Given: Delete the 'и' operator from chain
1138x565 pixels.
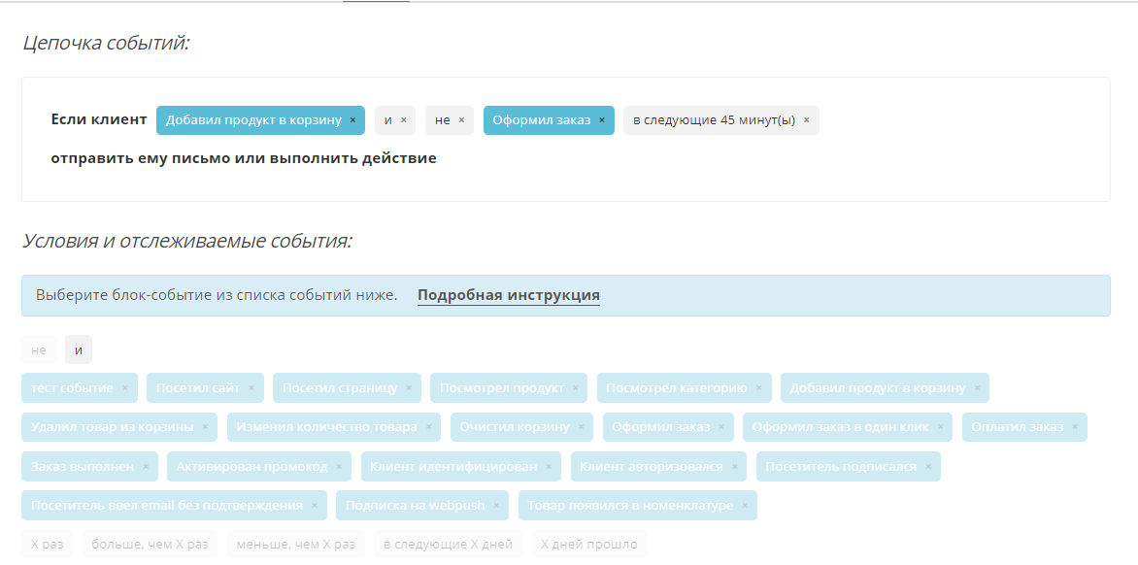Looking at the screenshot, I should (404, 120).
